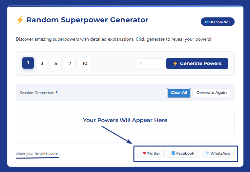The image size is (250, 172).
Task: Select quantity option 1
Action: (28, 63)
